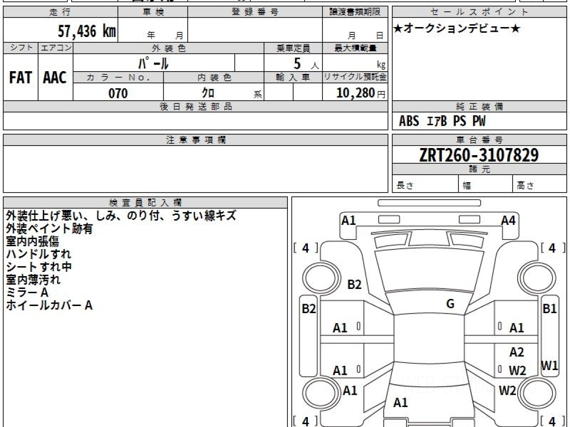
Task: Click the recycle deposit amount 10,280円
Action: [x=361, y=93]
